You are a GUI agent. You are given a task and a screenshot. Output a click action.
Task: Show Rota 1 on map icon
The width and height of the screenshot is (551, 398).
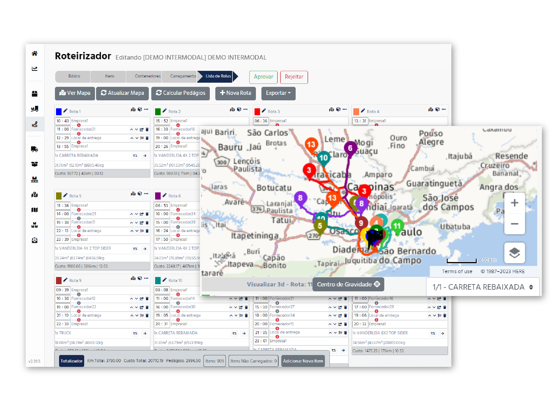[x=133, y=109]
